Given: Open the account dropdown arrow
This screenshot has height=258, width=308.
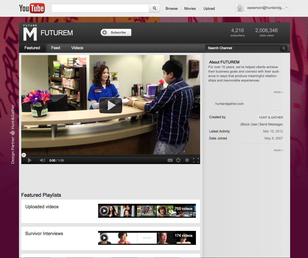Looking at the screenshot, I should 286,8.
